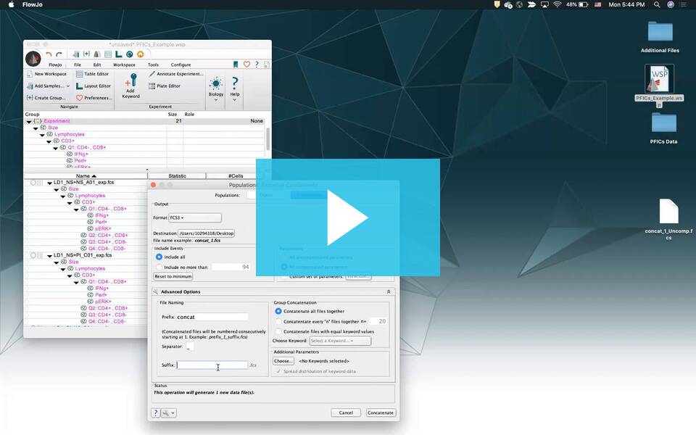Open the Format FCS3 dropdown
696x435 pixels.
194,218
